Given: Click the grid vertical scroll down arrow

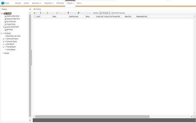Looking at the screenshot, I should click(x=194, y=113).
